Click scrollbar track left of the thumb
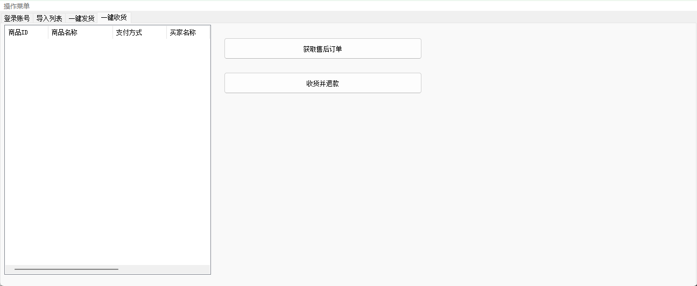The image size is (697, 286). click(9, 269)
